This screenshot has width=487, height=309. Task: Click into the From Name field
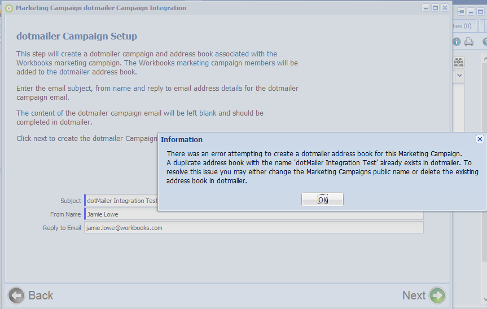[x=254, y=214]
